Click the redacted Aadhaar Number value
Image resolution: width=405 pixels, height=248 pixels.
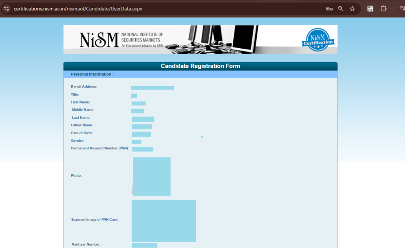point(144,245)
